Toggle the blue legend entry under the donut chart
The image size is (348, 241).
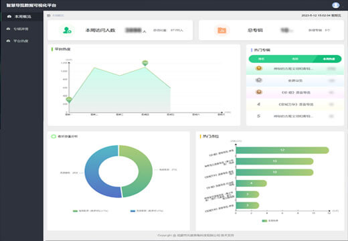click(147, 211)
